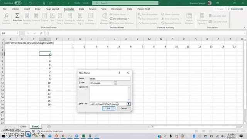Click the Comment text area
The image size is (247, 139).
[109, 93]
